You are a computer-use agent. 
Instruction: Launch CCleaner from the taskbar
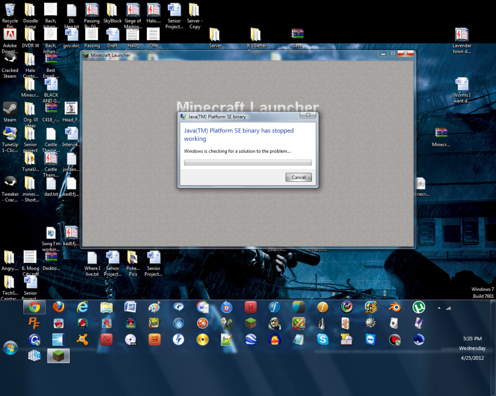point(34,339)
